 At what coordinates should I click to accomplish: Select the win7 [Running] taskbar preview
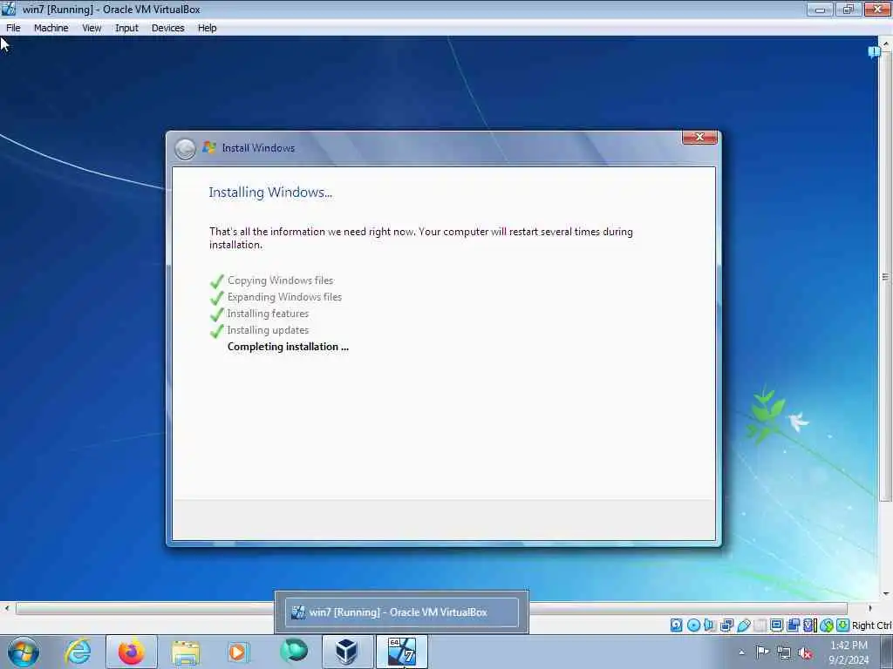[401, 612]
